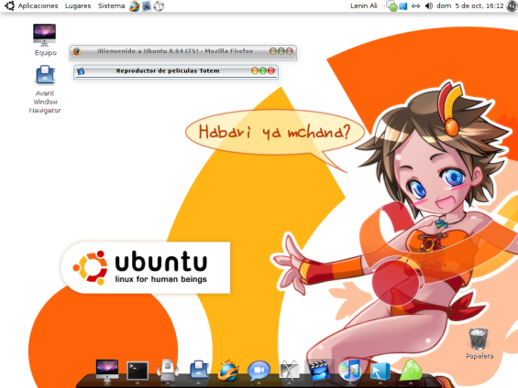Open the Lugares menu

[78, 5]
